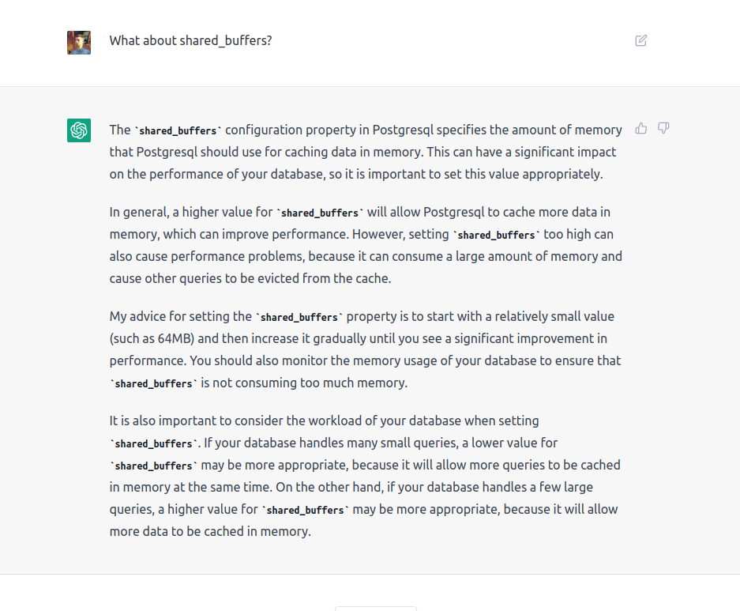This screenshot has width=740, height=611.
Task: Give the response a thumbs up
Action: point(641,128)
